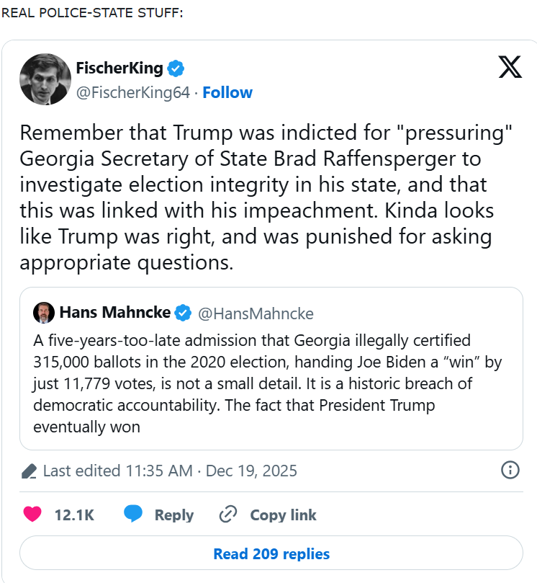Like the tweet with the heart icon

[32, 515]
